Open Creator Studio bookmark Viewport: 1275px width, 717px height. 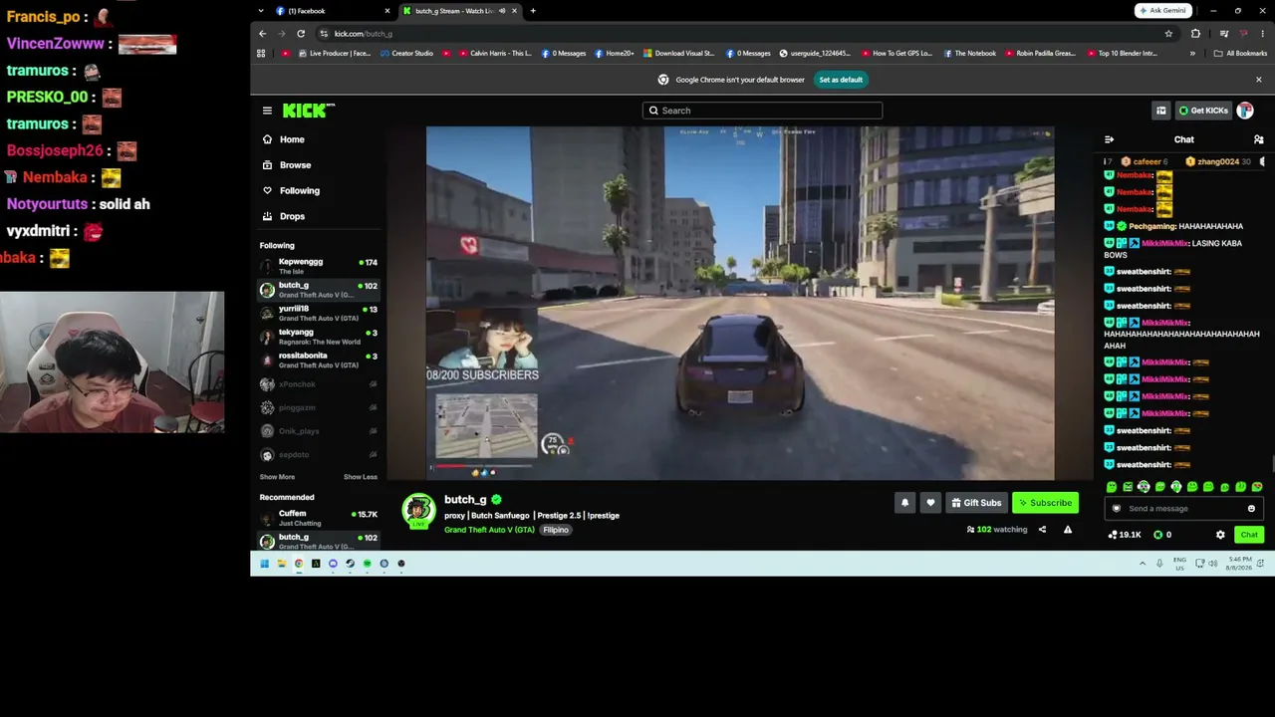406,54
